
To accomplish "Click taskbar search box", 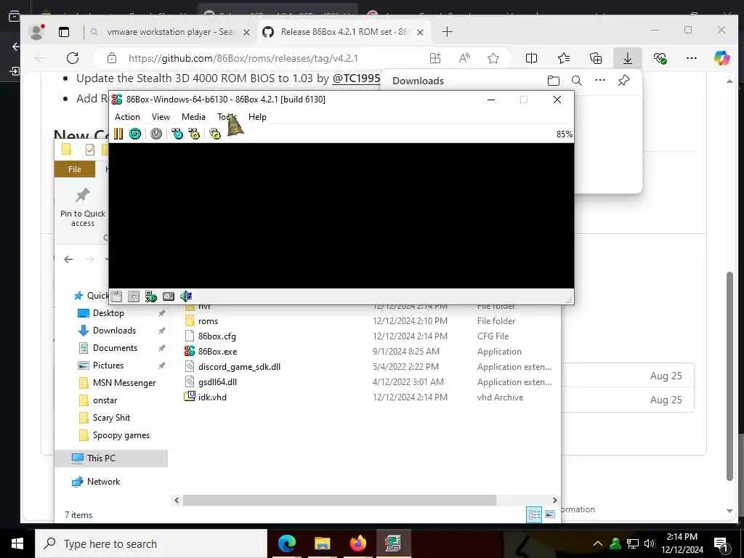I will [x=151, y=543].
